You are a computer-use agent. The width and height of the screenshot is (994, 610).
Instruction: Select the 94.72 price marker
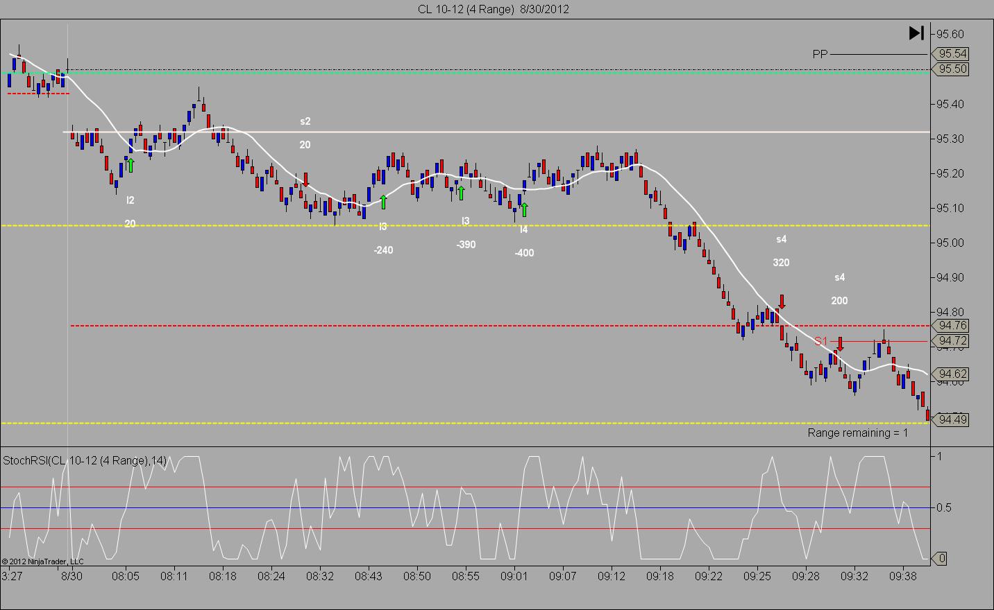click(x=952, y=340)
